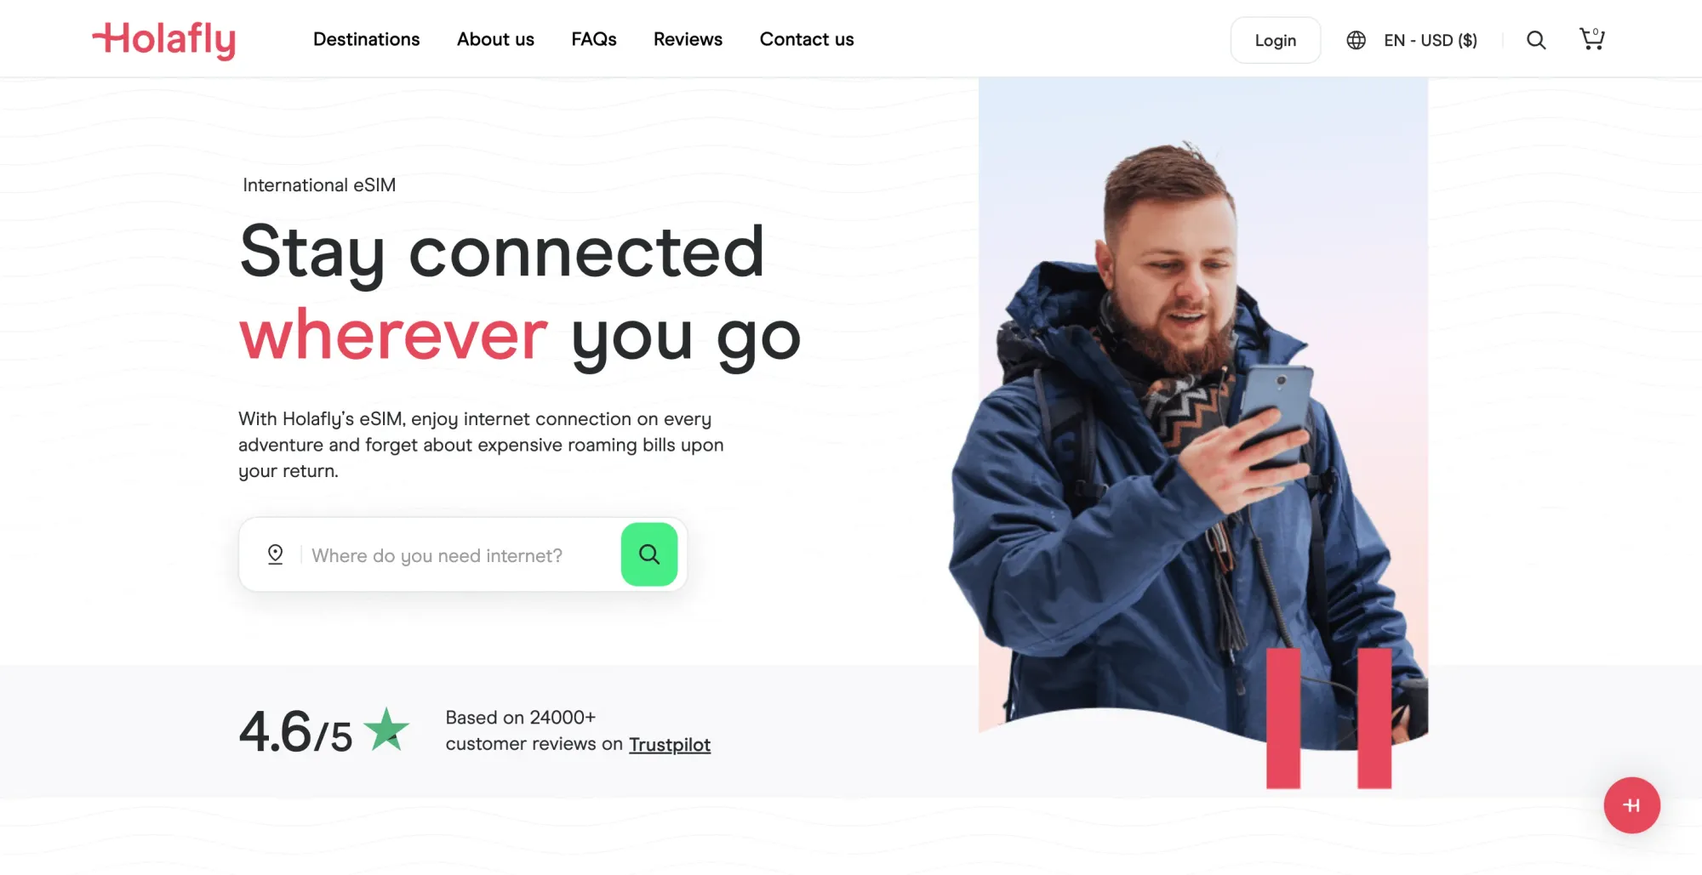The width and height of the screenshot is (1702, 875).
Task: Click the Holafly logo
Action: [163, 40]
